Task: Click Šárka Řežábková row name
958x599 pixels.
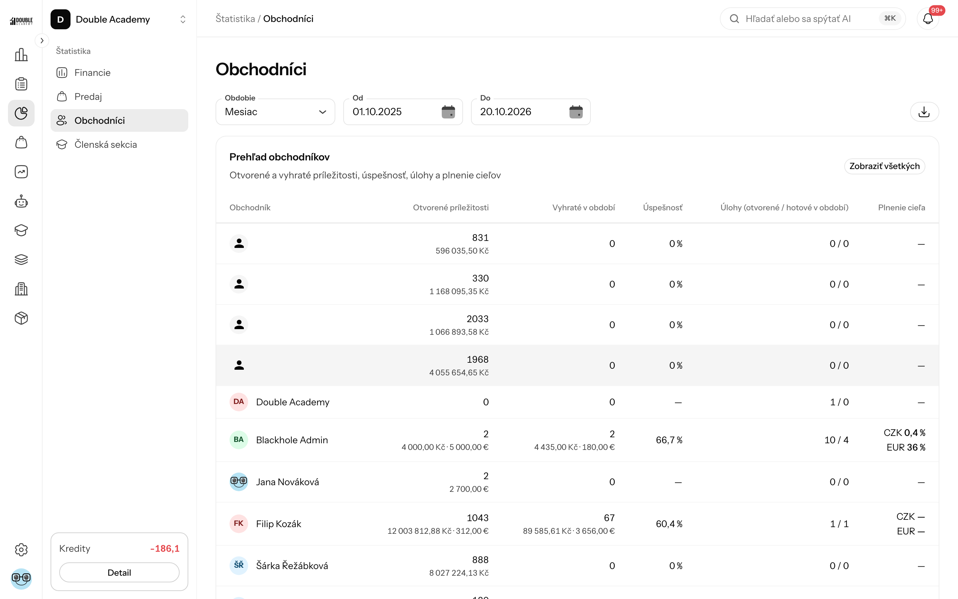Action: 292,566
